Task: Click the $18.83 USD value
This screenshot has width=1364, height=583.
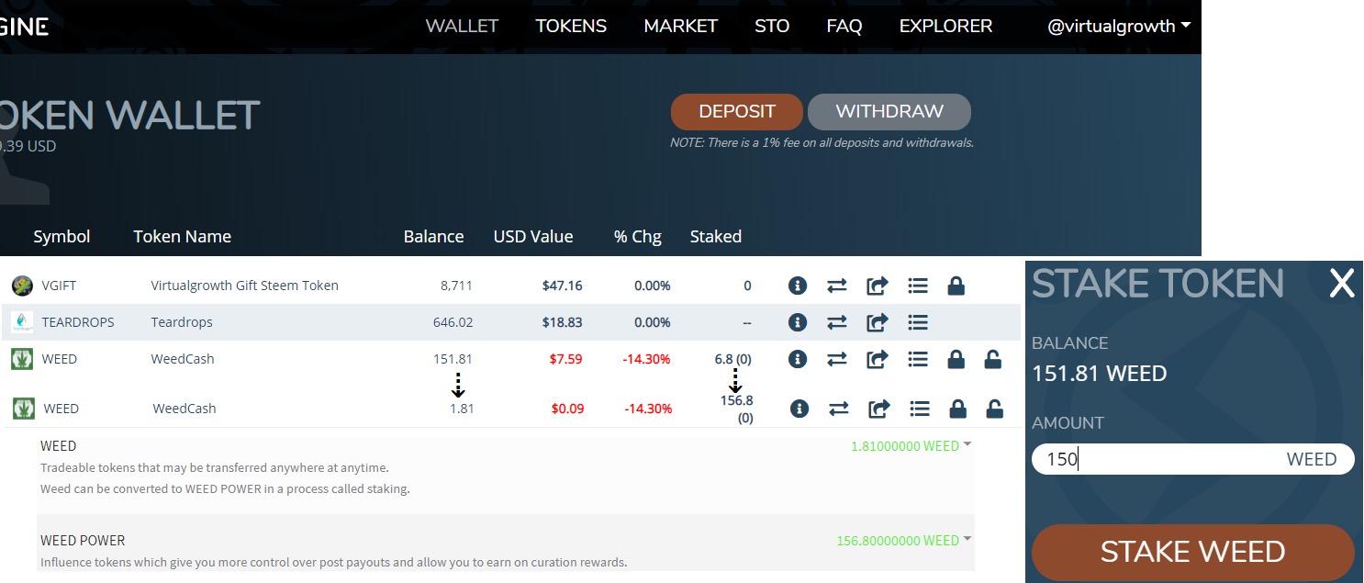Action: (x=562, y=322)
